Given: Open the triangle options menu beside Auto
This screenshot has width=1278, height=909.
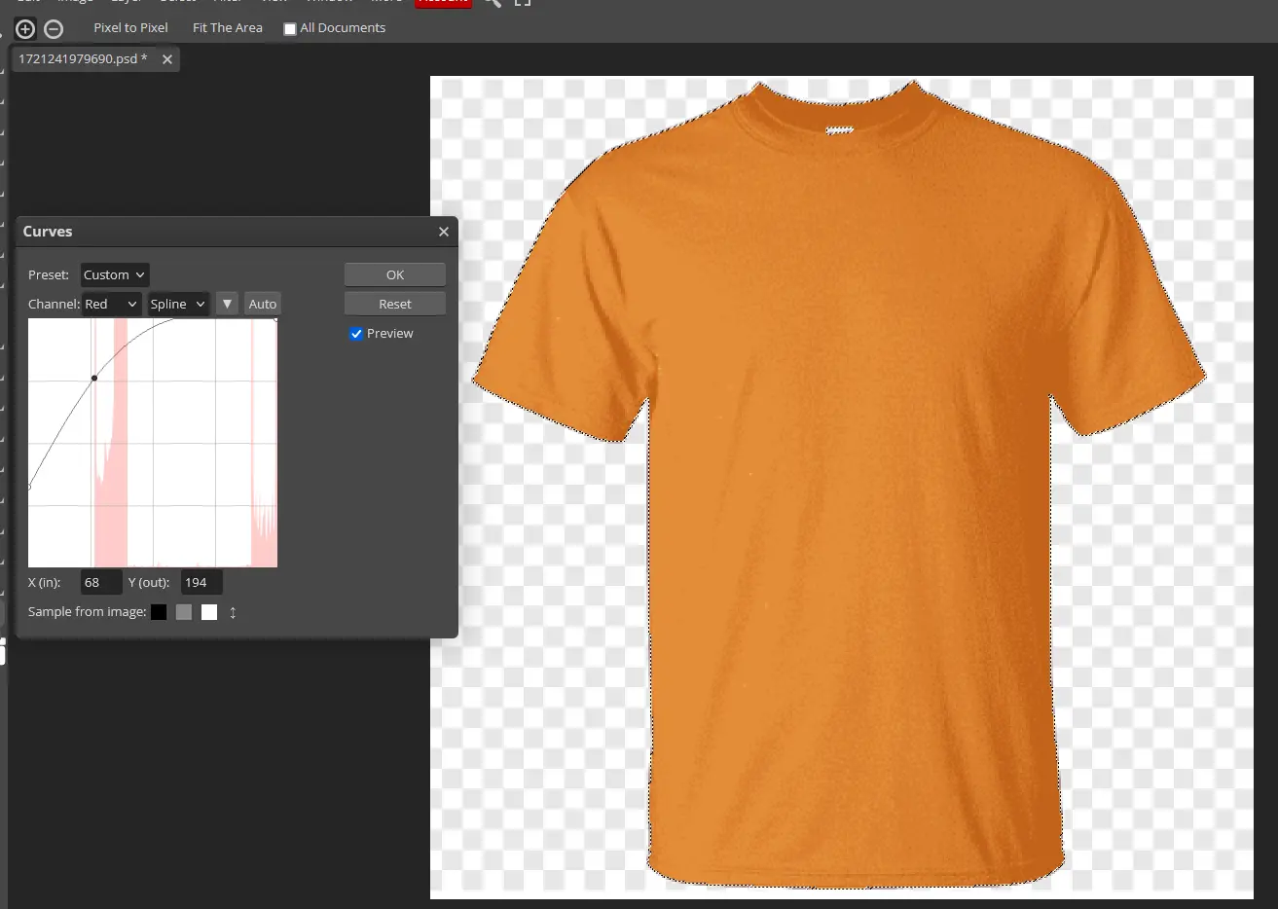Looking at the screenshot, I should [227, 305].
